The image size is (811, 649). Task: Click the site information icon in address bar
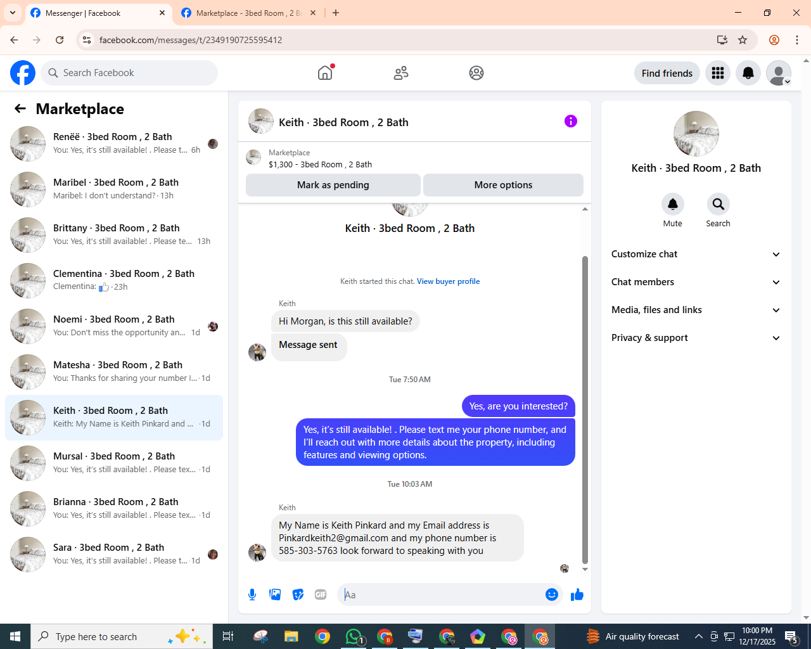click(x=87, y=40)
